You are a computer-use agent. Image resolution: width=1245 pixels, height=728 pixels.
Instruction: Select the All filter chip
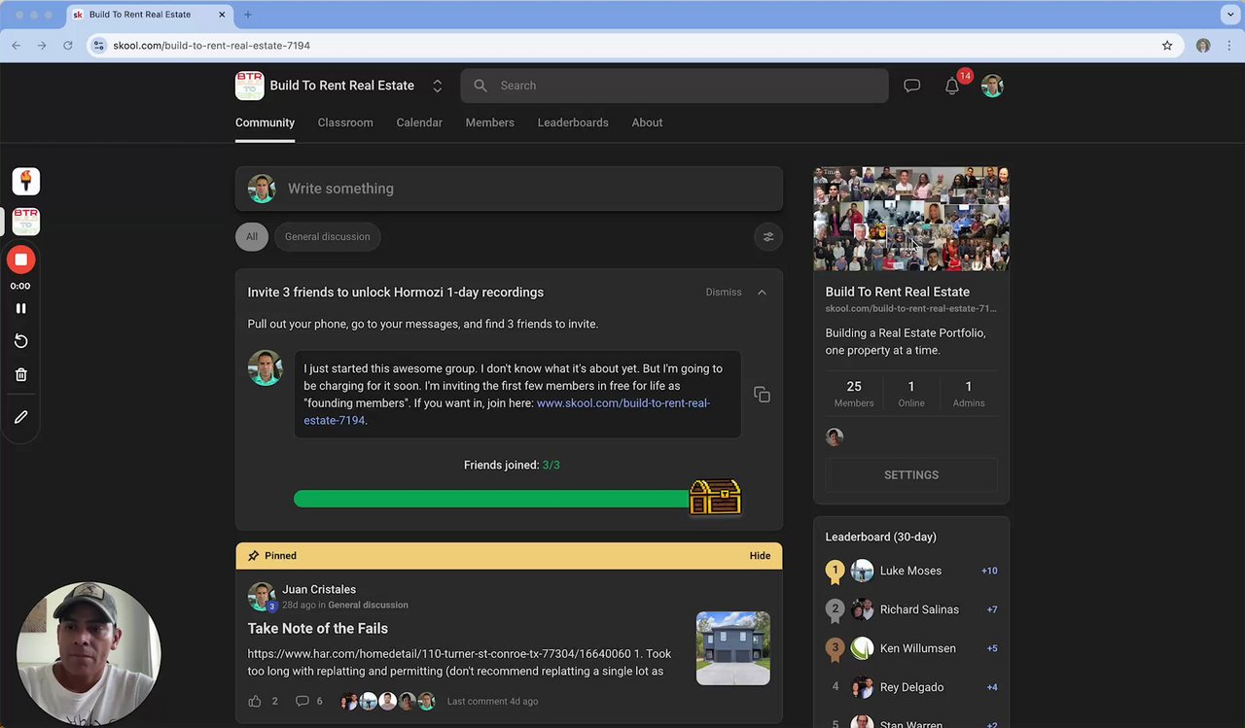[x=252, y=236]
